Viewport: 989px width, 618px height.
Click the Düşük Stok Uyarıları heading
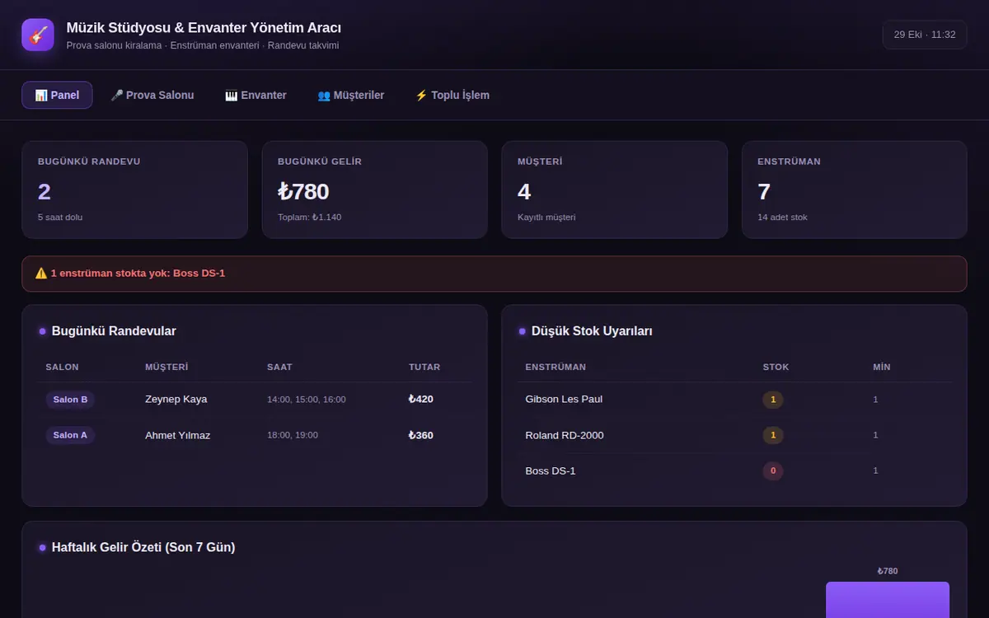pyautogui.click(x=592, y=331)
